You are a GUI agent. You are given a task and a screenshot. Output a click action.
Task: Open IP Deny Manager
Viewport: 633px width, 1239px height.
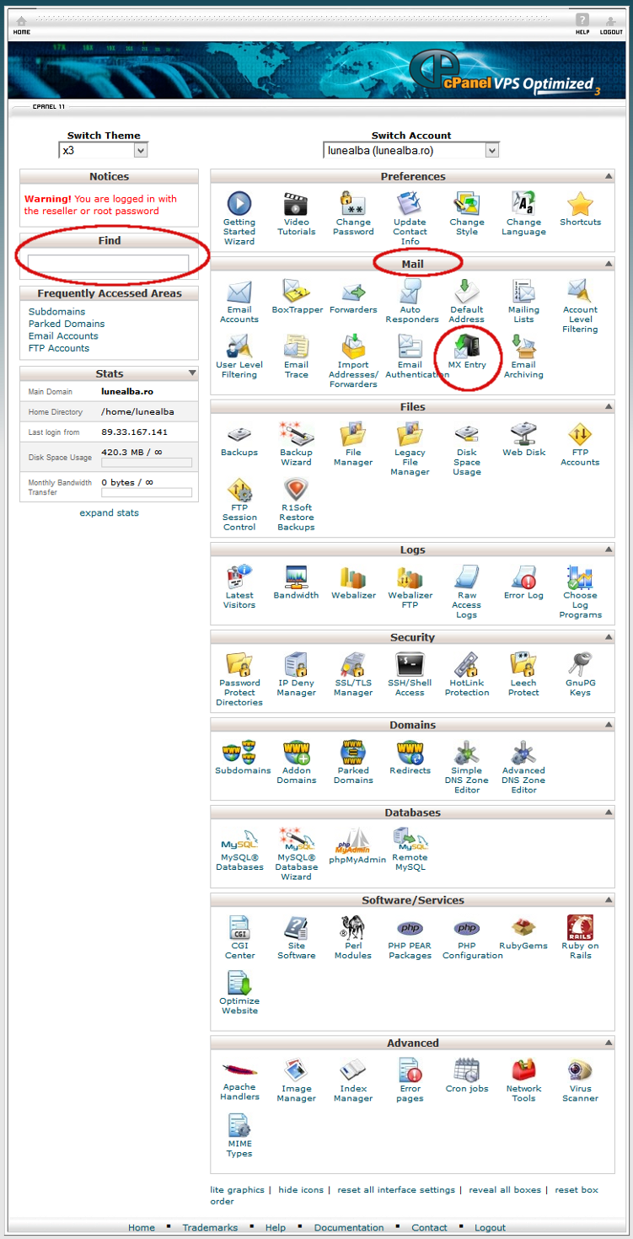297,675
